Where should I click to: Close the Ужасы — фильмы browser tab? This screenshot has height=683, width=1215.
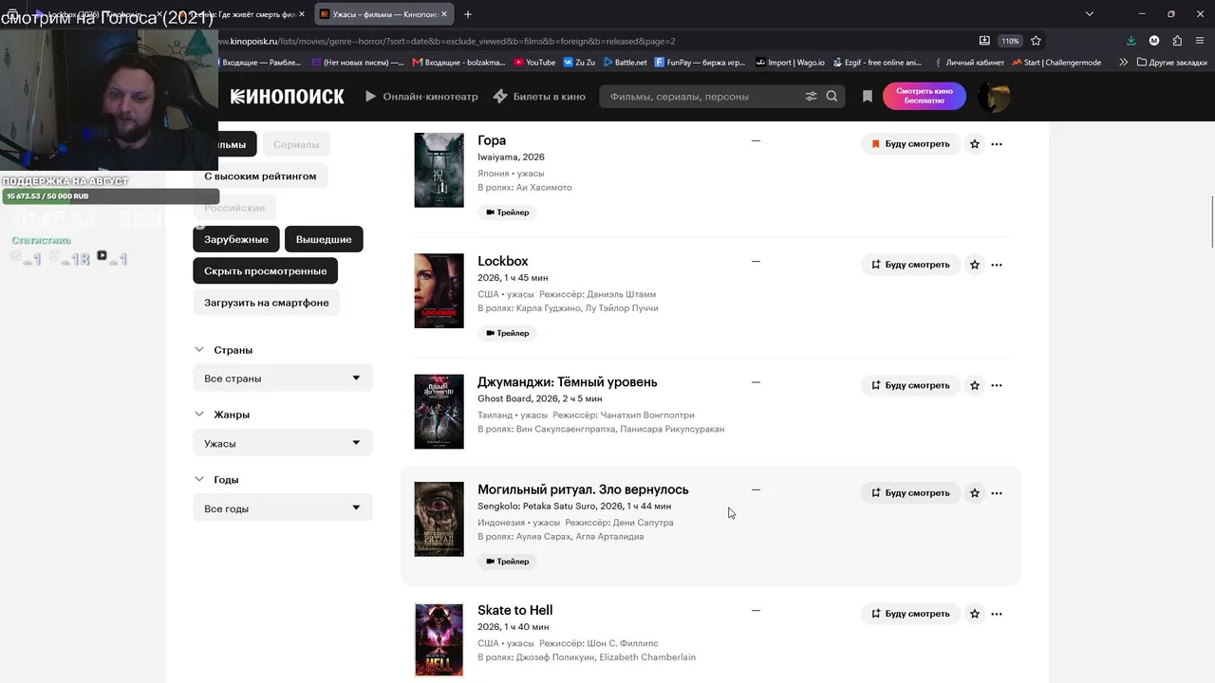point(444,14)
